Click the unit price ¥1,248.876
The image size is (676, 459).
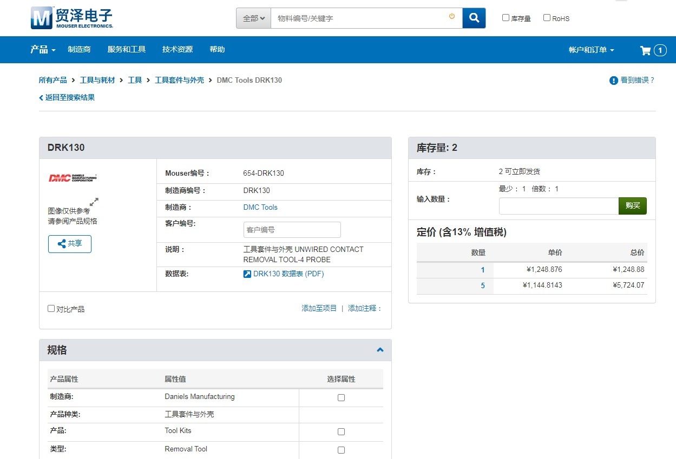tap(544, 269)
